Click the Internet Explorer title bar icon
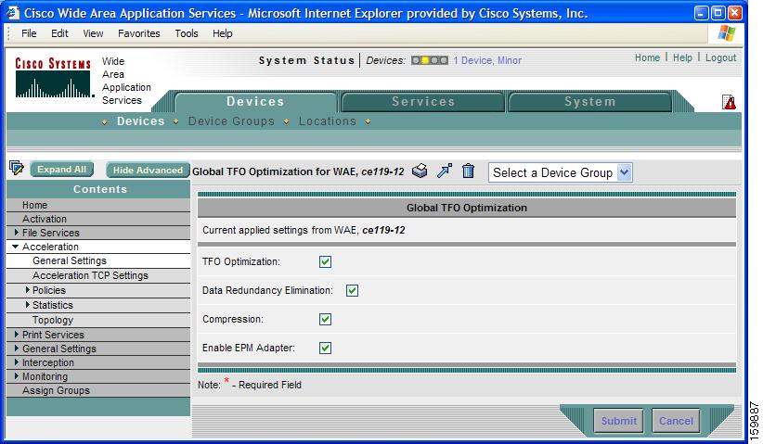Screen dimensions: 763x444 point(13,13)
